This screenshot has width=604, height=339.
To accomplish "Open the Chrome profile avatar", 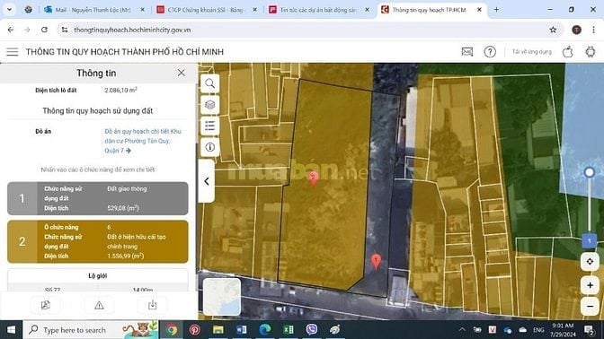I will (x=576, y=30).
